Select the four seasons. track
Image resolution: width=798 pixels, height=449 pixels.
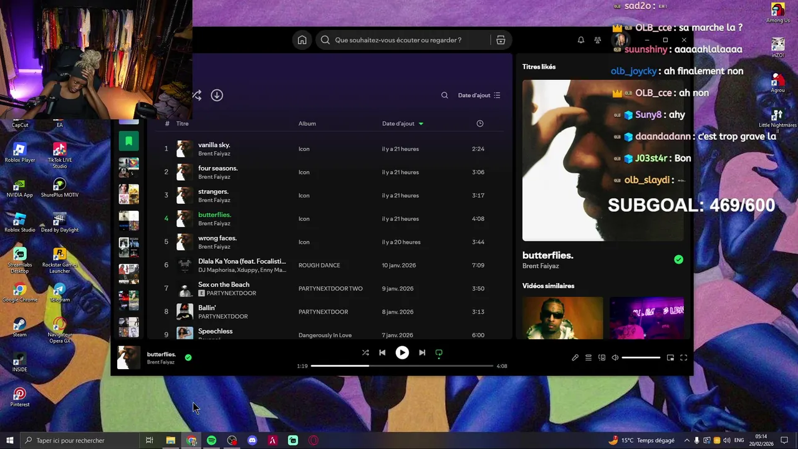pos(329,172)
